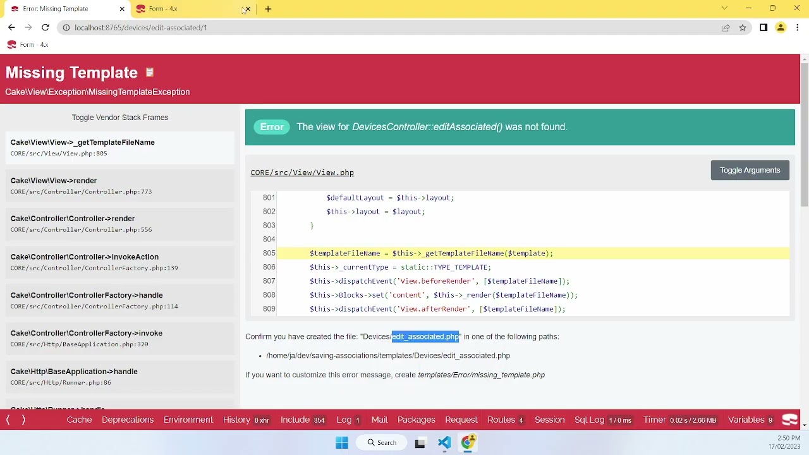809x455 pixels.
Task: Open the DebugKit Environment panel
Action: click(188, 420)
